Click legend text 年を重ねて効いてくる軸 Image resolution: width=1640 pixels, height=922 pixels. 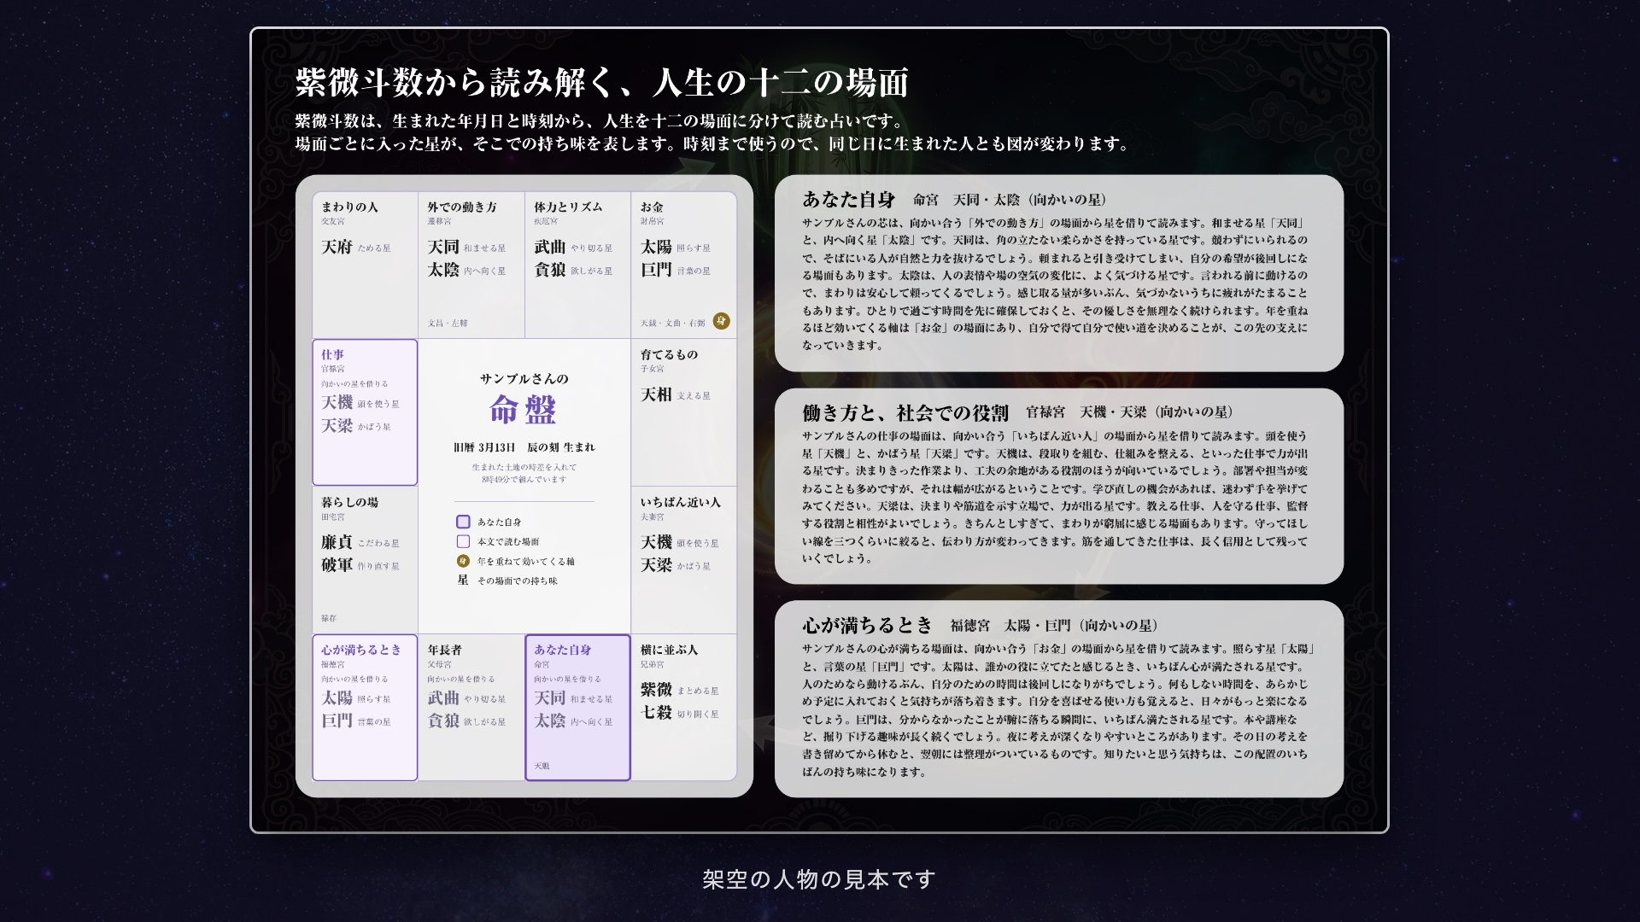[526, 562]
